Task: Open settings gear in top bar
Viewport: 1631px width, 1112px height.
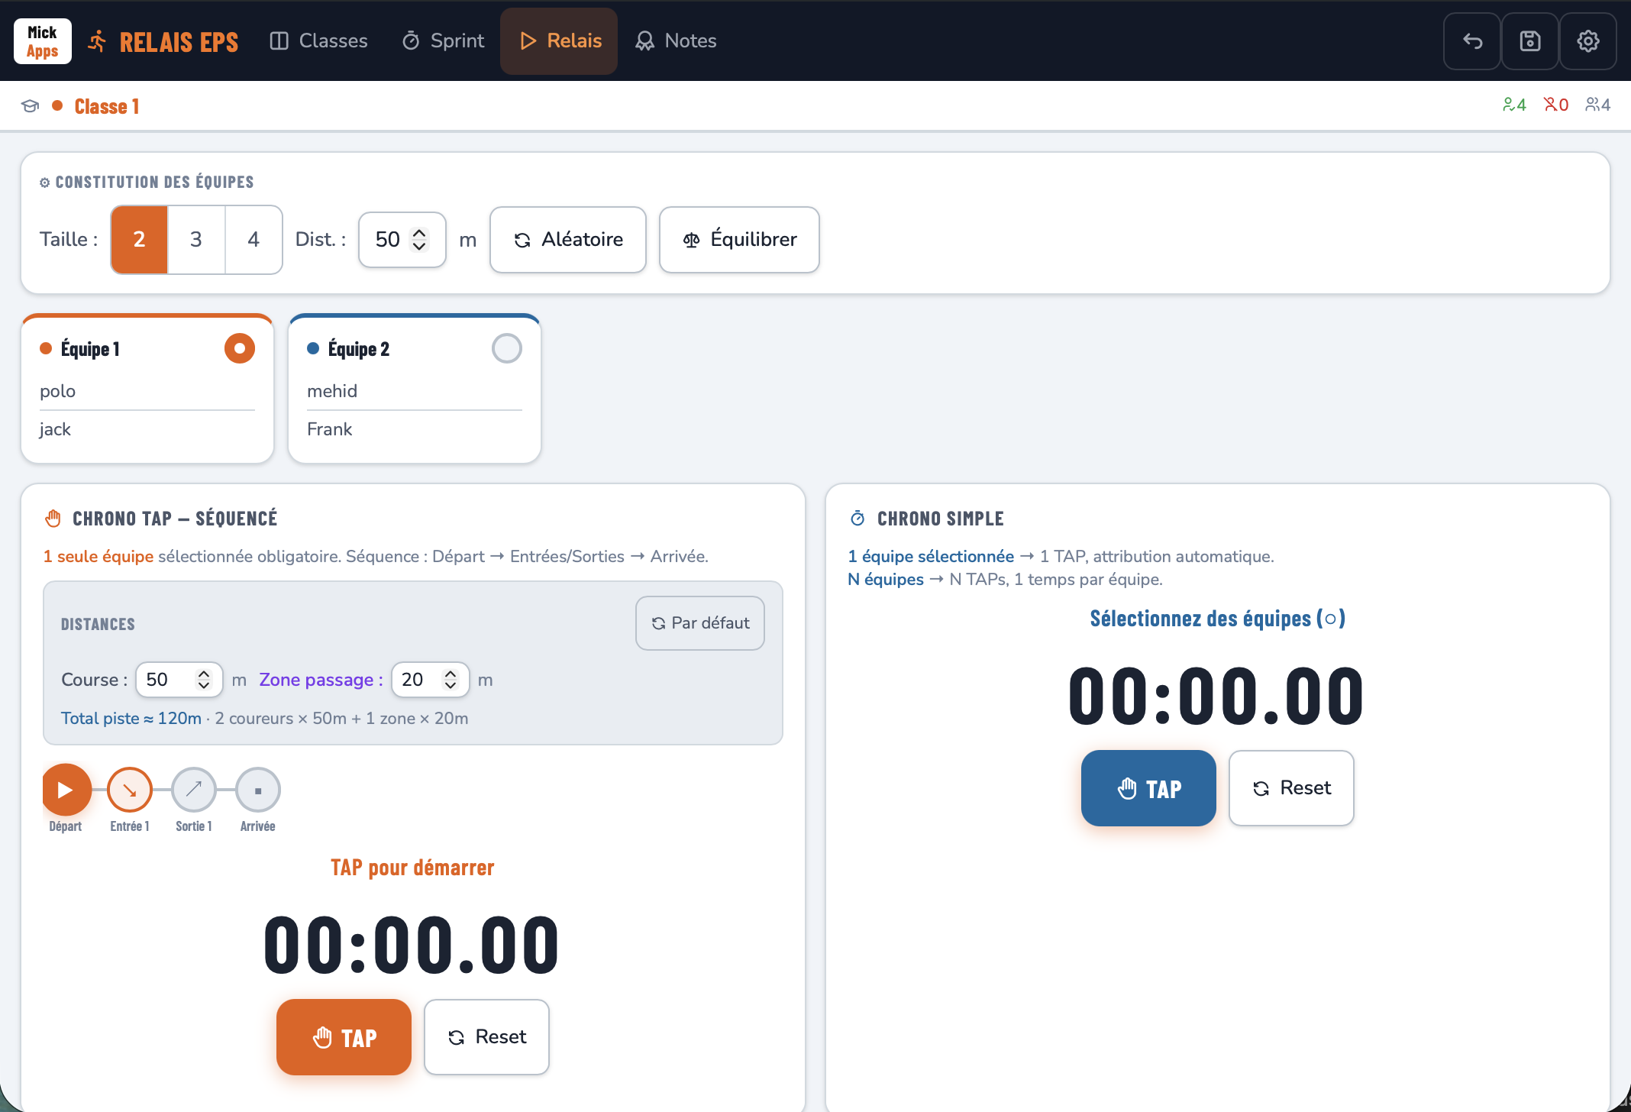Action: 1588,41
